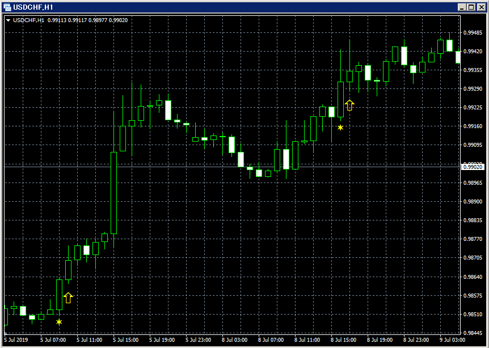Click the chart window icon in title bar
The width and height of the screenshot is (489, 348).
7,7
